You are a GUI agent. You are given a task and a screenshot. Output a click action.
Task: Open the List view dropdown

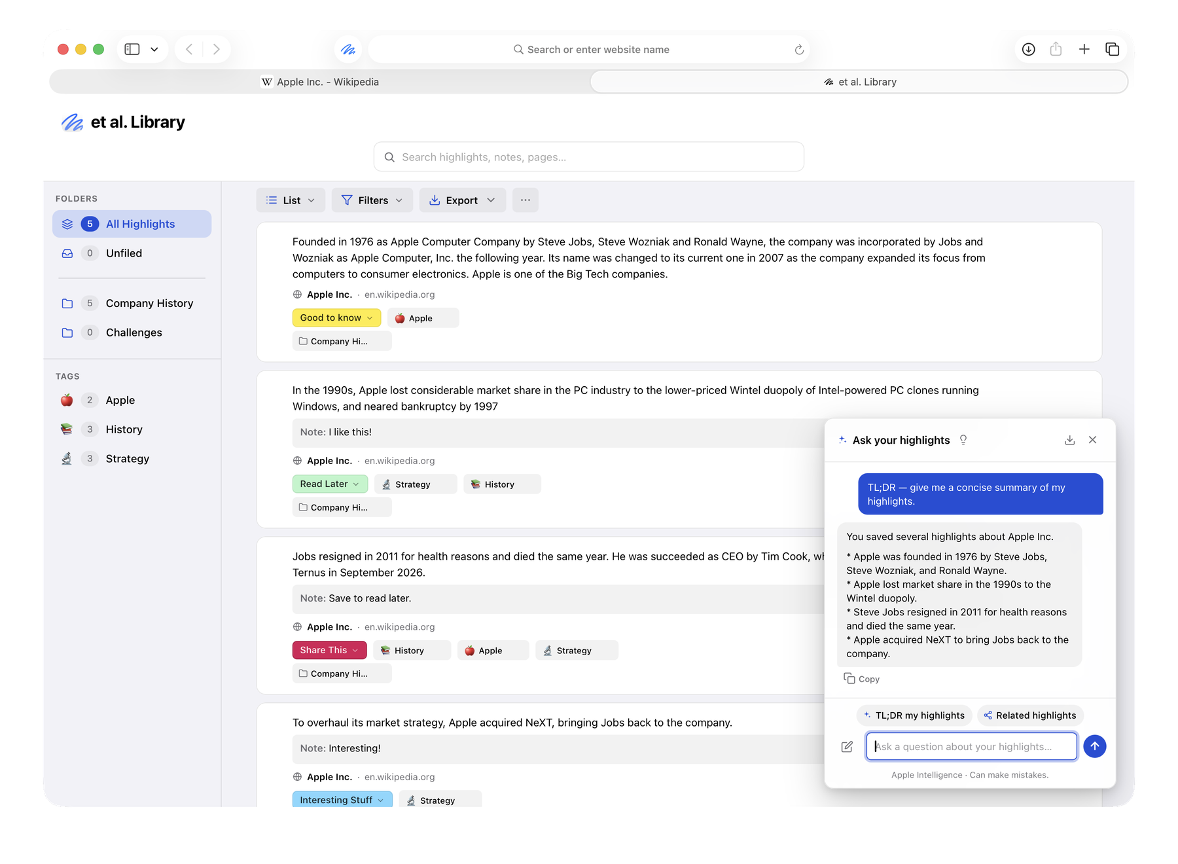click(291, 200)
